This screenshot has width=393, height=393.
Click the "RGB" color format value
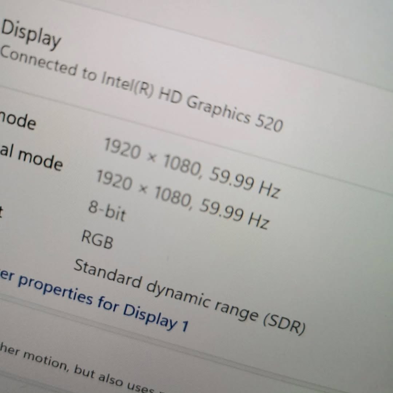pyautogui.click(x=97, y=239)
